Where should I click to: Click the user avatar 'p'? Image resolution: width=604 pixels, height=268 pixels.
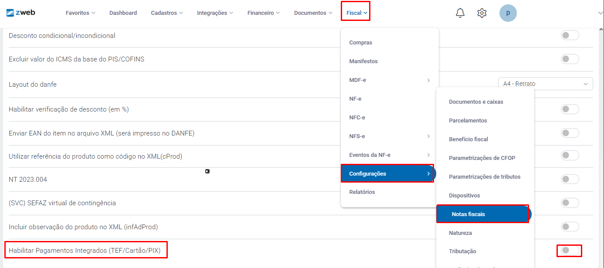click(x=508, y=13)
